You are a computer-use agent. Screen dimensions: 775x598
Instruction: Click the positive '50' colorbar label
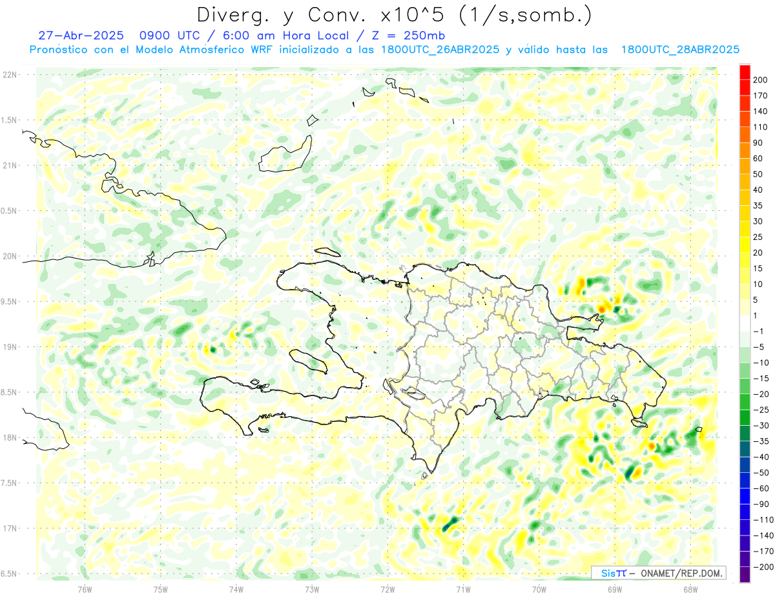(x=758, y=174)
